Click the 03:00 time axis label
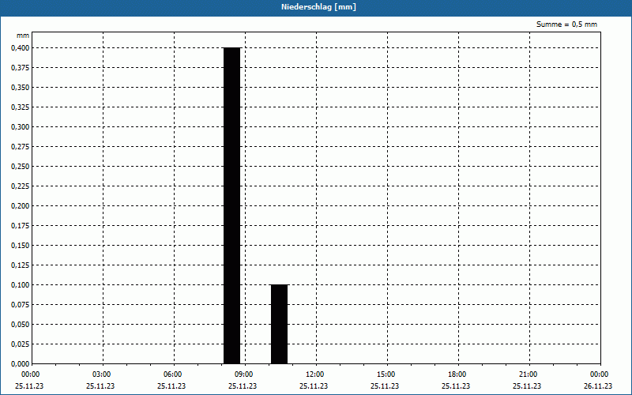 point(102,374)
